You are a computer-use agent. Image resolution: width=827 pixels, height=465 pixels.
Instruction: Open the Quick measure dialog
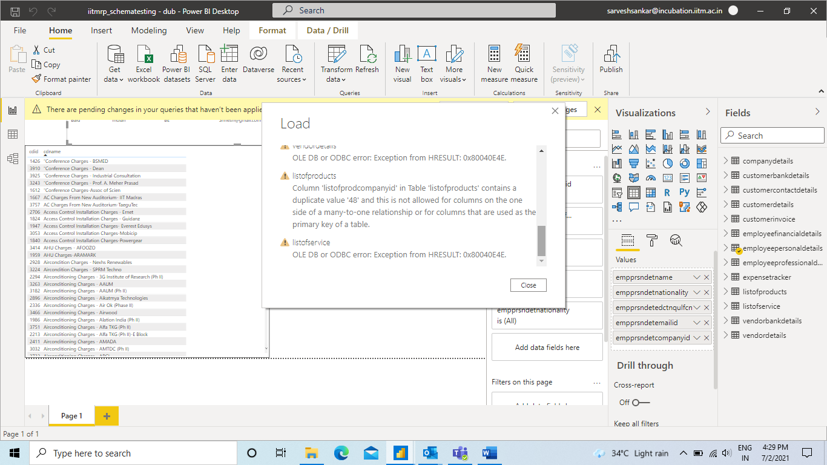(x=524, y=64)
